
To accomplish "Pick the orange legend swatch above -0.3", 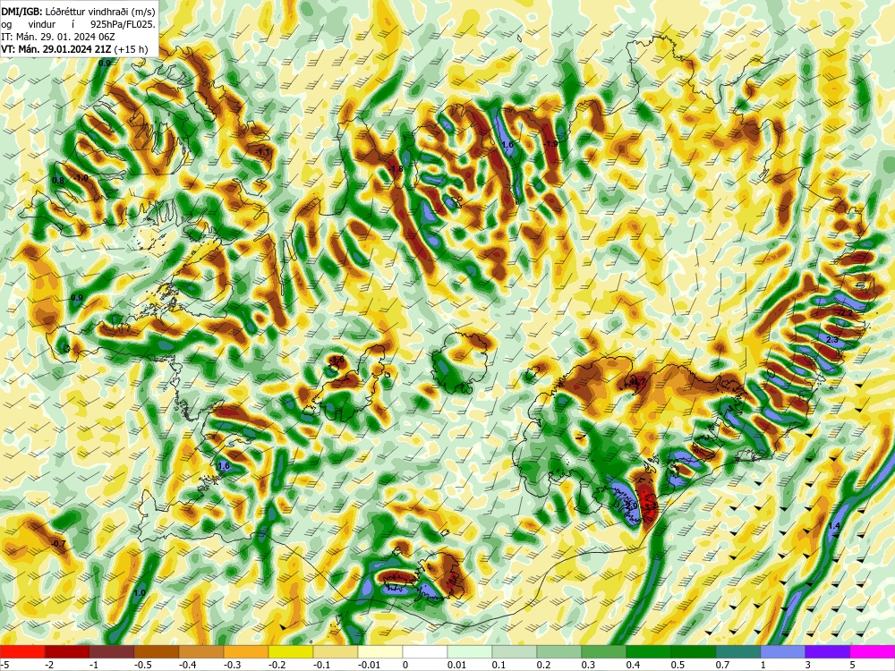I will [x=246, y=651].
